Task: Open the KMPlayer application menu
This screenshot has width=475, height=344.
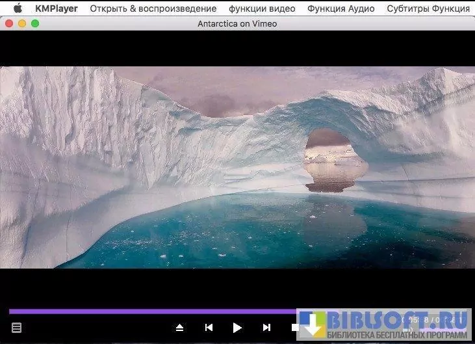Action: (57, 8)
